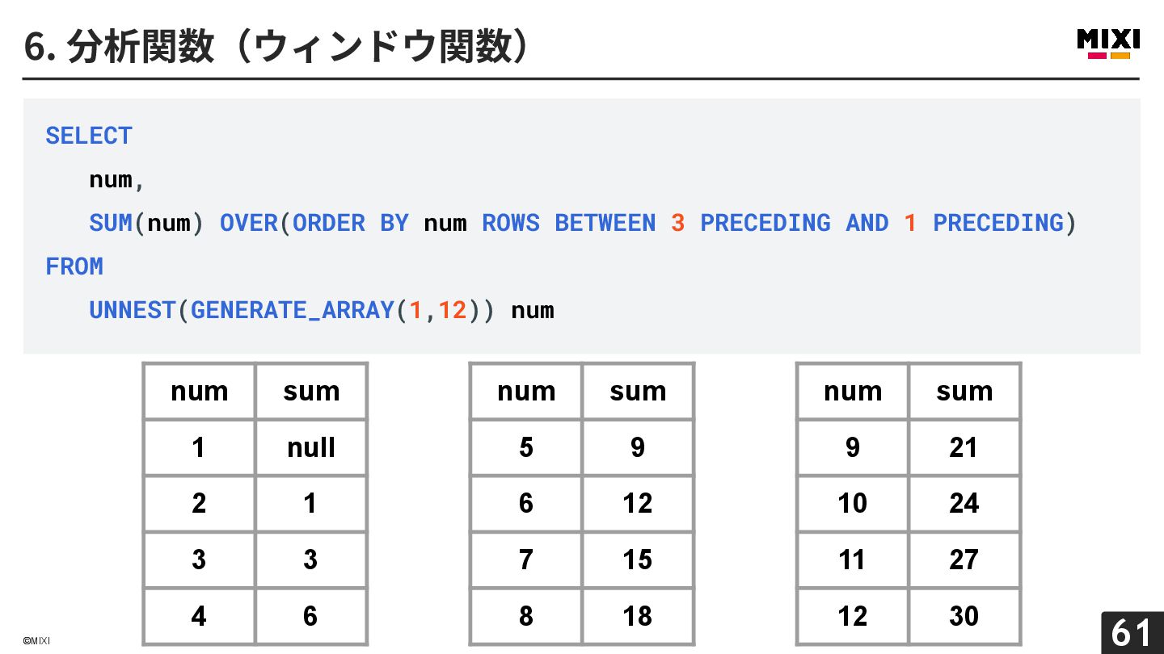
Task: Click the ©MIXI copyright text
Action: [36, 641]
